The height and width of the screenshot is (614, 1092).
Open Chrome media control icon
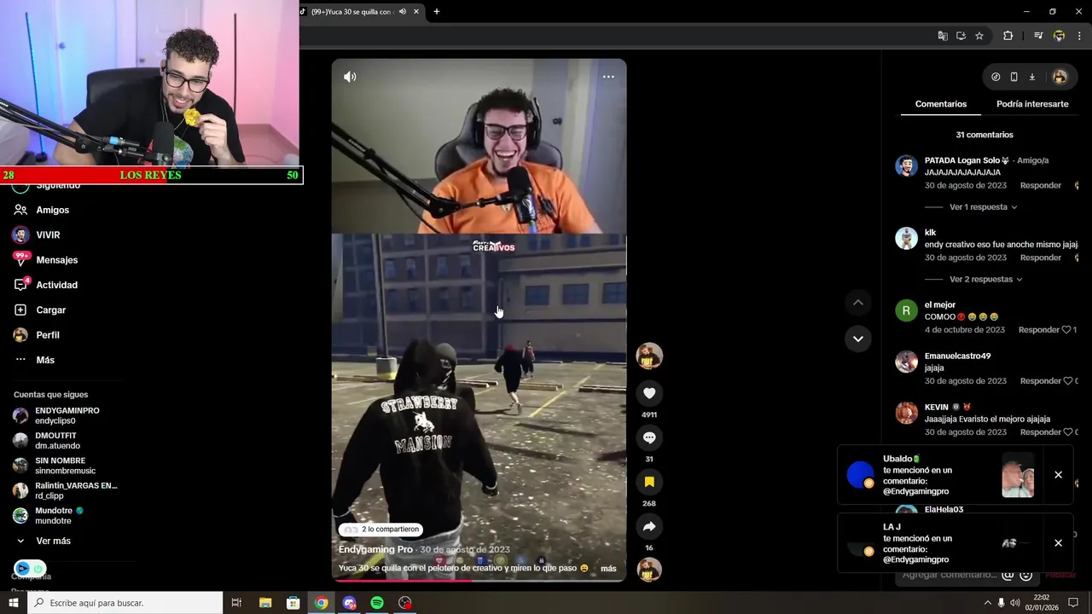[x=1038, y=36]
